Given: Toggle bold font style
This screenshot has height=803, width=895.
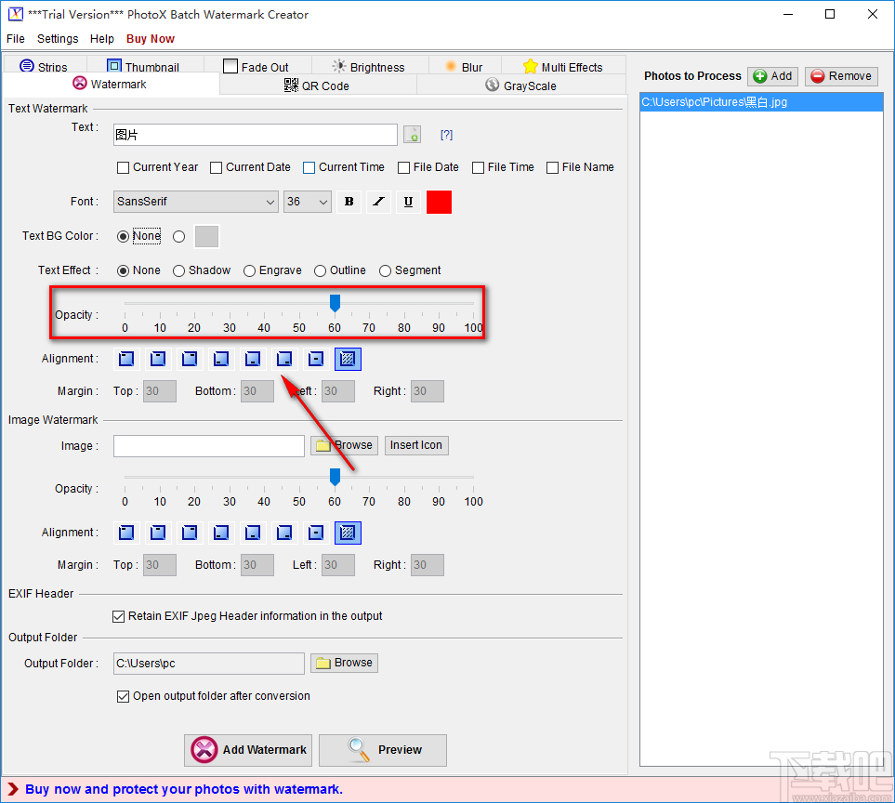Looking at the screenshot, I should tap(349, 202).
